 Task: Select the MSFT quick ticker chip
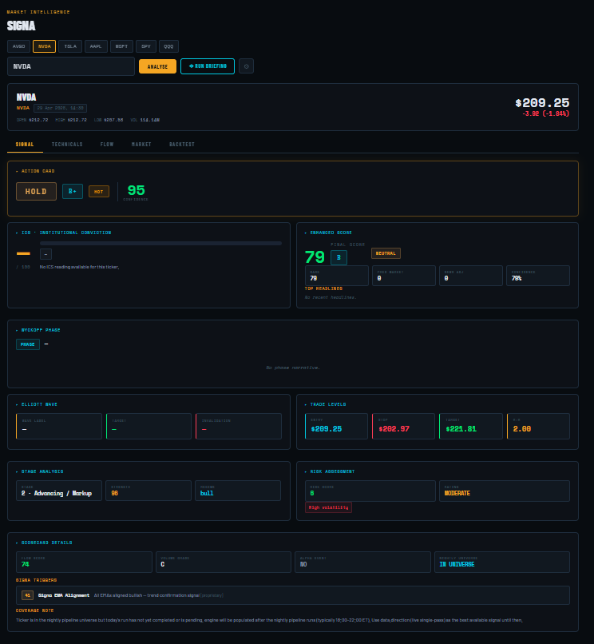(121, 46)
